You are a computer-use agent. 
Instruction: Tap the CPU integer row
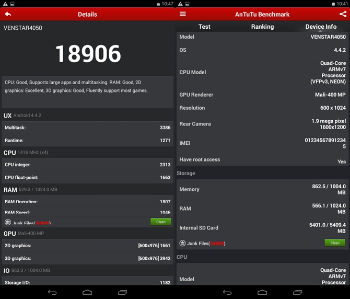tap(88, 165)
